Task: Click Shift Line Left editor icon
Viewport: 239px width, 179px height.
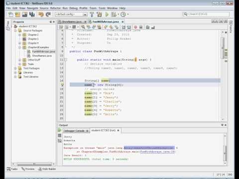Action: pyautogui.click(x=123, y=27)
